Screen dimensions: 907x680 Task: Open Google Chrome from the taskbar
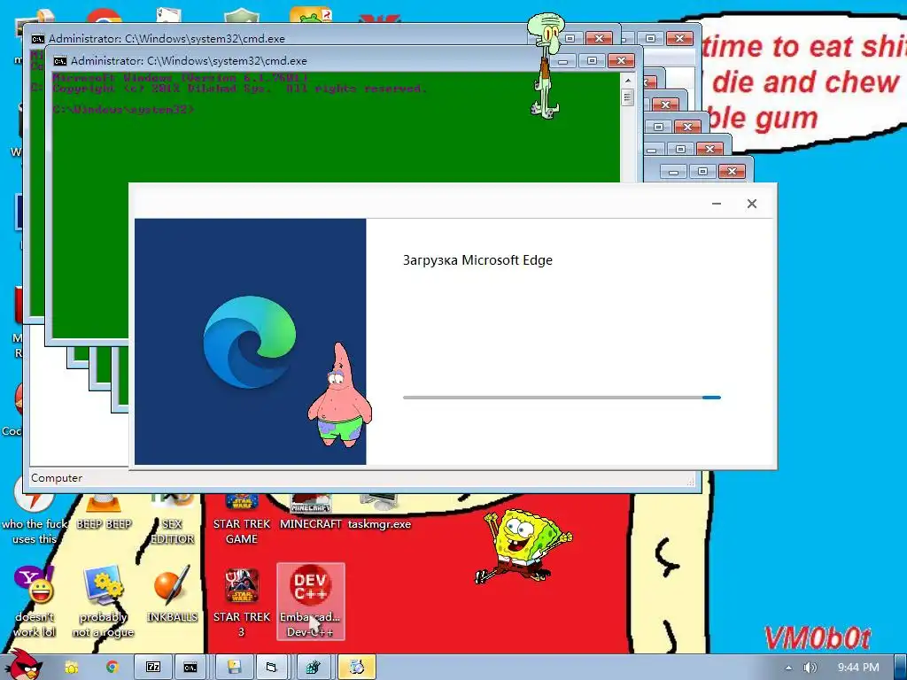click(x=112, y=667)
